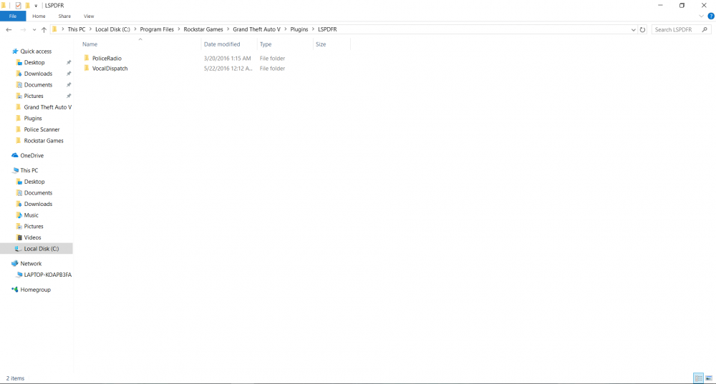This screenshot has height=384, width=716.
Task: Click the Network icon in sidebar
Action: 15,264
